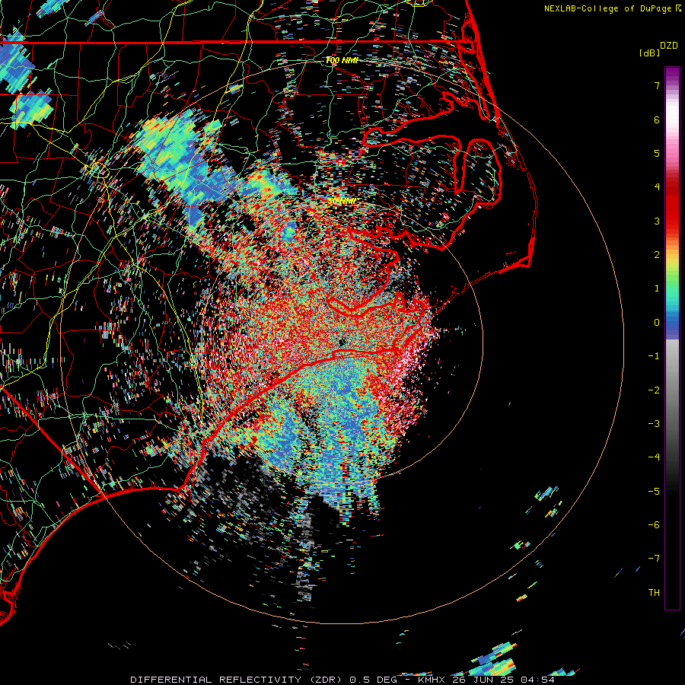Viewport: 685px width, 685px height.
Task: Click the 3 value on the dB scale
Action: (657, 221)
